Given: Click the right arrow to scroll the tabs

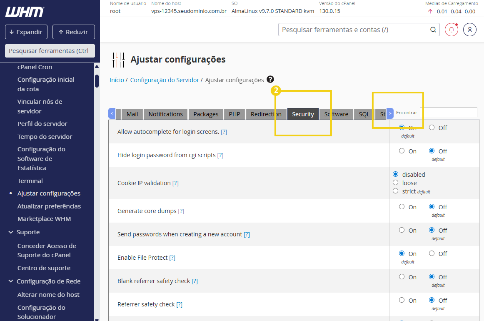Looking at the screenshot, I should (390, 113).
